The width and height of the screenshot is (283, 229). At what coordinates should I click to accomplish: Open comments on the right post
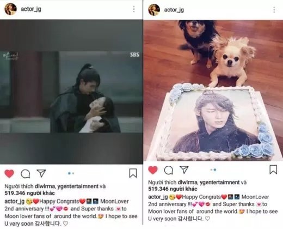(169, 170)
